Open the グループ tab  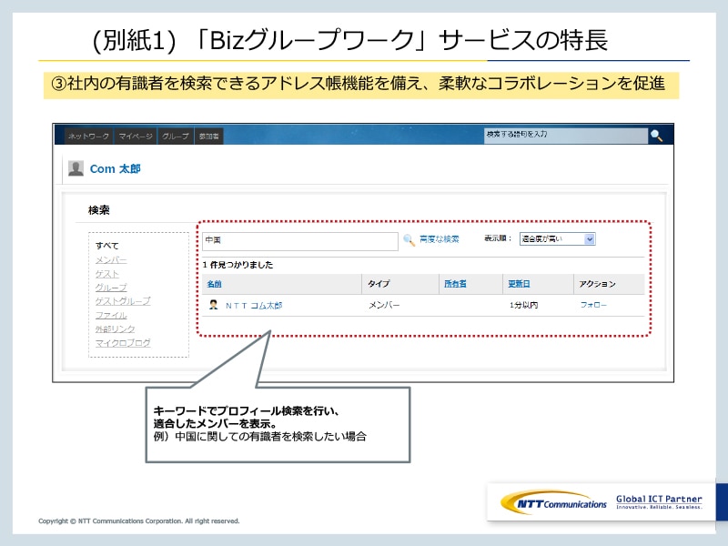pyautogui.click(x=175, y=136)
